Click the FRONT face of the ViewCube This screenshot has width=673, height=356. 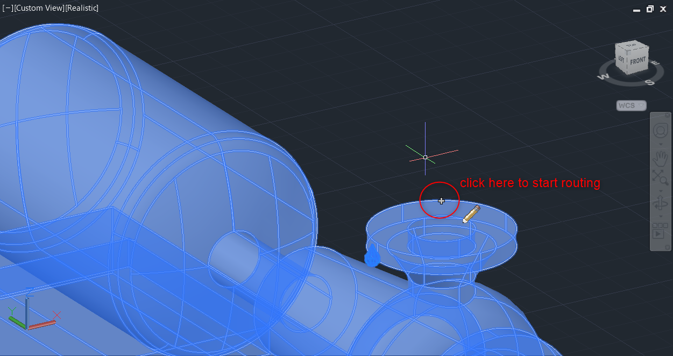coord(638,61)
